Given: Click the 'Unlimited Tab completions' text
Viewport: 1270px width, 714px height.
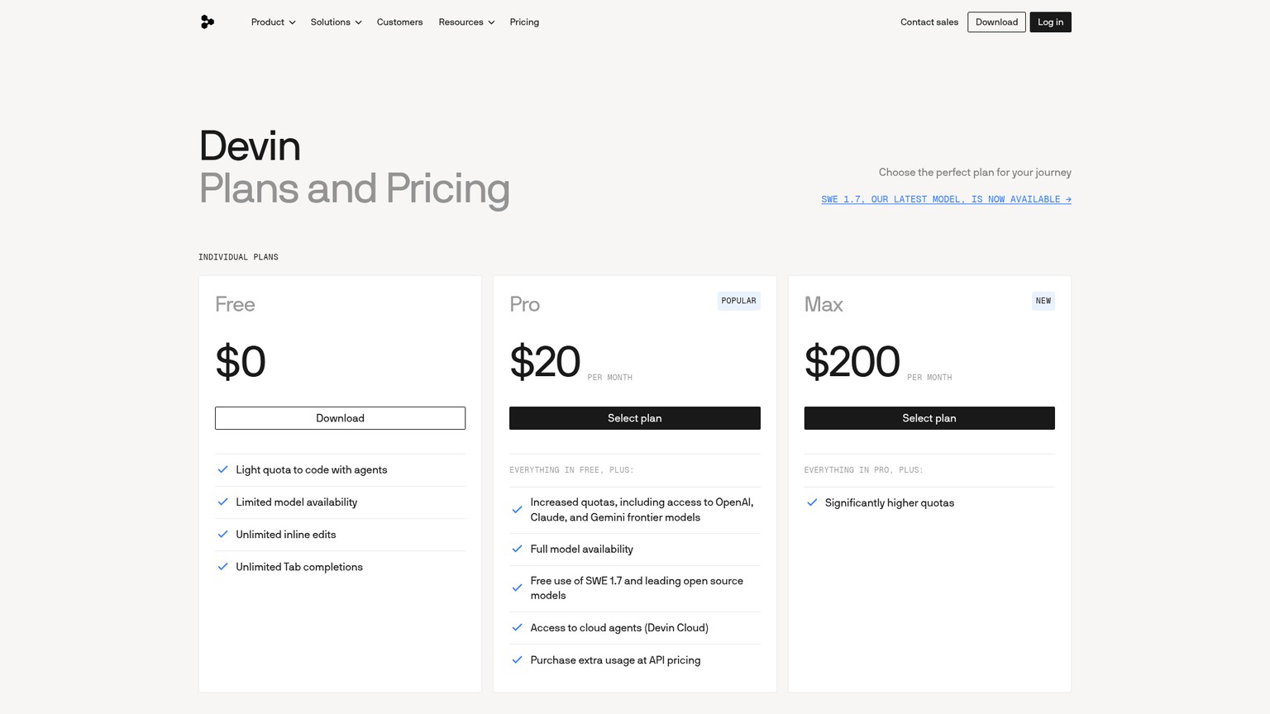Looking at the screenshot, I should coord(298,566).
